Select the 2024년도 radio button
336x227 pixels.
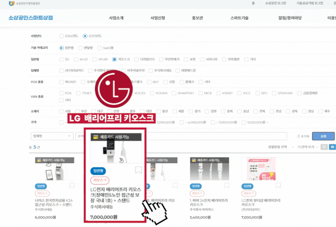(x=62, y=36)
